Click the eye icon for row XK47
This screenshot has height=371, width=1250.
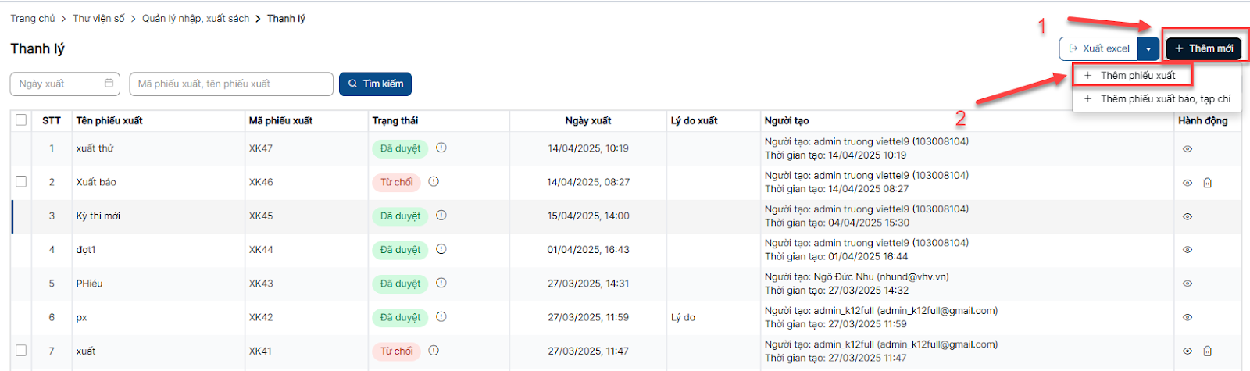(1187, 148)
